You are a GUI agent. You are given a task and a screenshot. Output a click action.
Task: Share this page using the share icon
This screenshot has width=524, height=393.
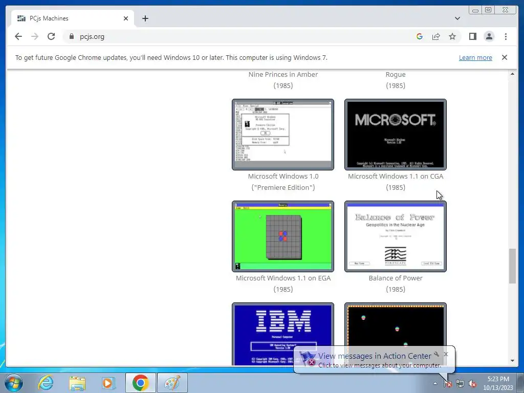point(436,36)
